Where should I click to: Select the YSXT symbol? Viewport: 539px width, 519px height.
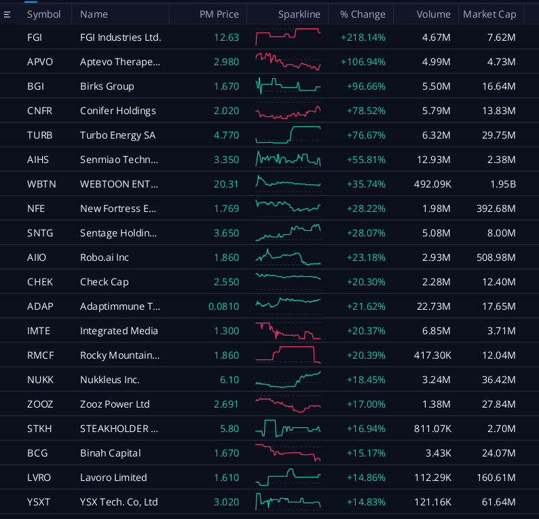(x=39, y=501)
